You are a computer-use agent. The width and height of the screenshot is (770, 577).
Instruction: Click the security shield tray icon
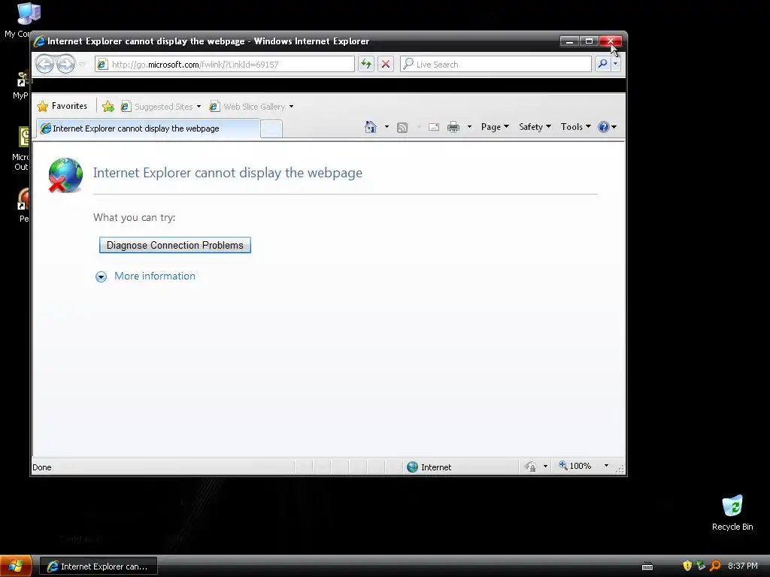tap(687, 566)
